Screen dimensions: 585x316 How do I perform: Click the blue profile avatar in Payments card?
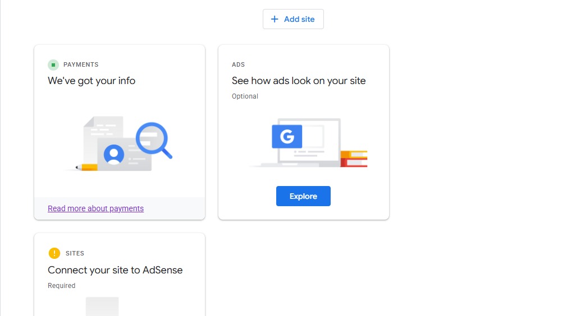click(114, 154)
